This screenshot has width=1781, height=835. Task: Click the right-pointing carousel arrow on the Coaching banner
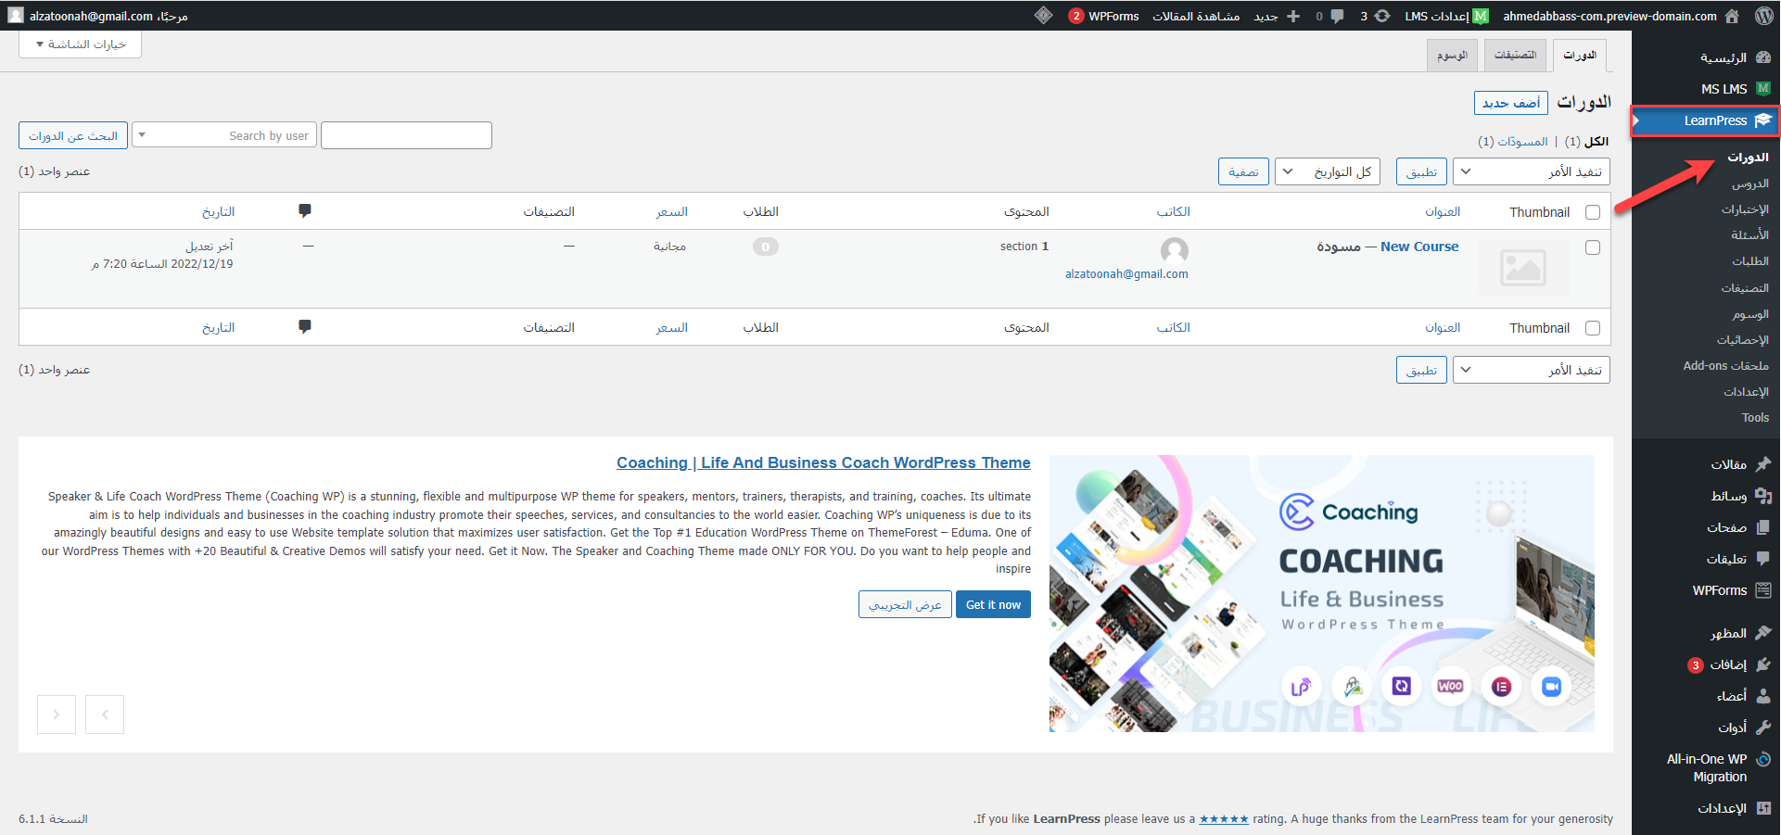[57, 715]
